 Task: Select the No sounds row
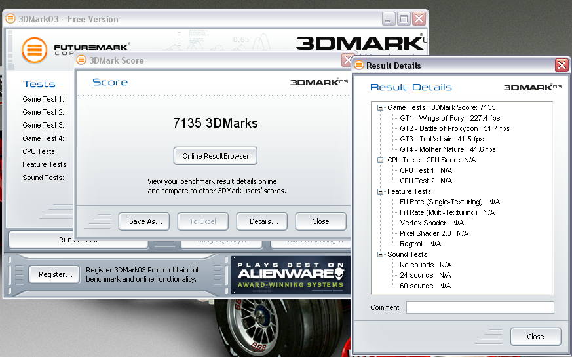click(426, 265)
